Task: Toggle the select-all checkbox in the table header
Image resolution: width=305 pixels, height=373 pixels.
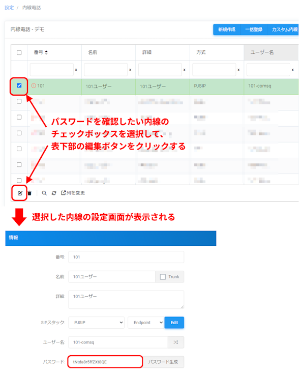Action: coord(19,52)
